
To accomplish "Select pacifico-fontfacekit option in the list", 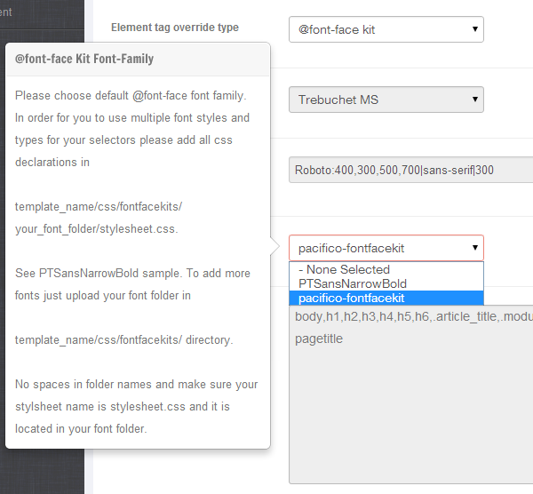I will [x=386, y=299].
